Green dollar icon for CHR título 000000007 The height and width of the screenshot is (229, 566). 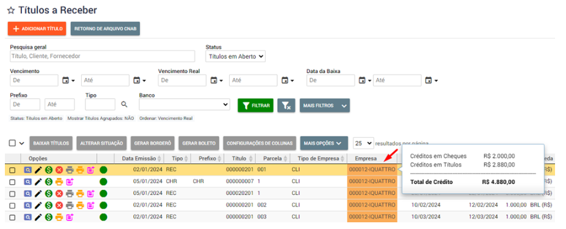pyautogui.click(x=49, y=181)
